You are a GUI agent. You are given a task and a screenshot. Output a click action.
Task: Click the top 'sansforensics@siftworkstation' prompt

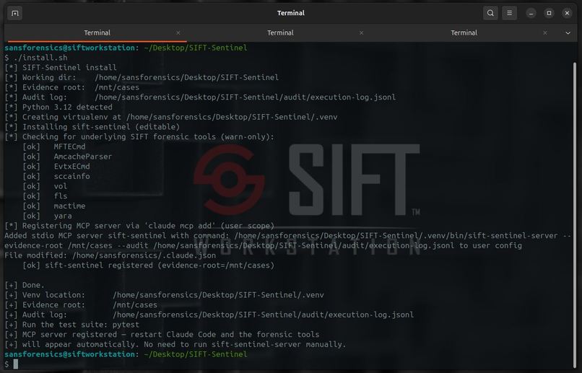coord(69,48)
